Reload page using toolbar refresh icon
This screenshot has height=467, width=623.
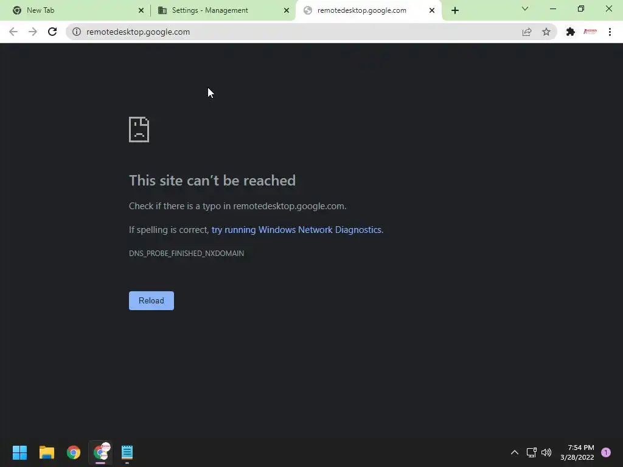coord(52,32)
